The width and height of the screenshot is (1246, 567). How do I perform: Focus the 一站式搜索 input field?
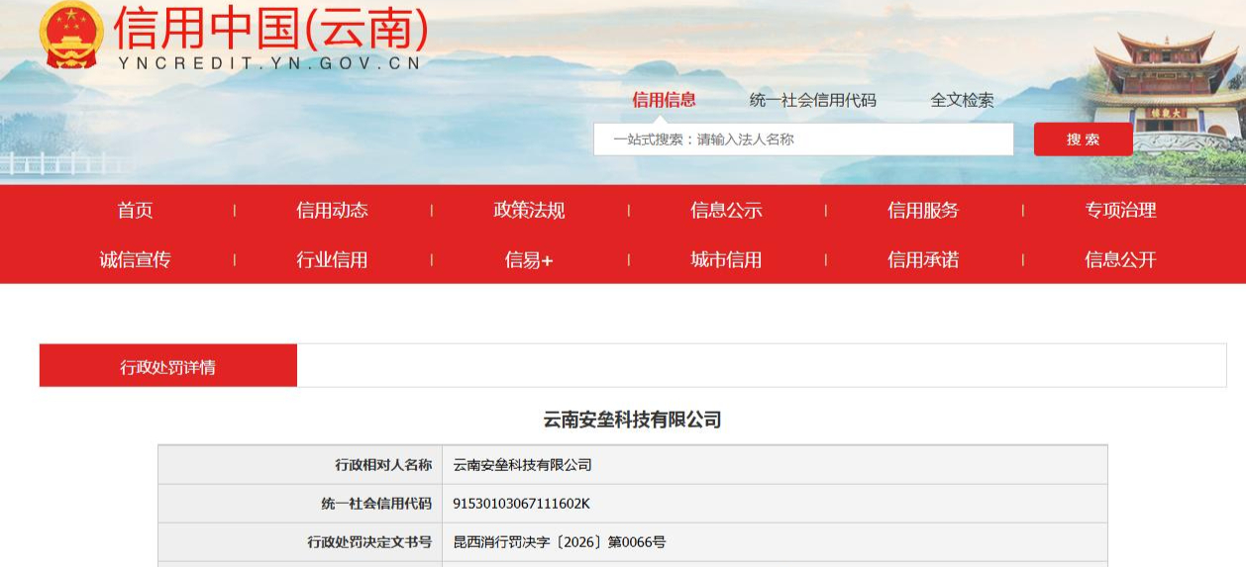[x=803, y=140]
